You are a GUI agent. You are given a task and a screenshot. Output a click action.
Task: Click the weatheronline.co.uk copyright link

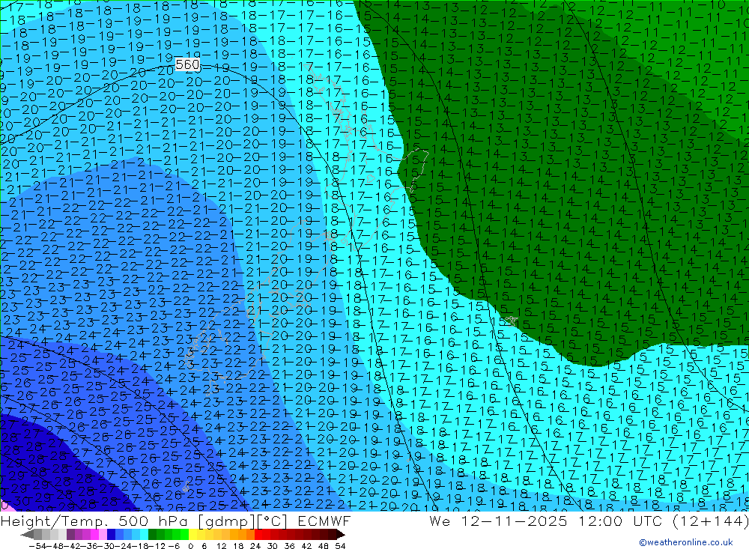point(685,542)
